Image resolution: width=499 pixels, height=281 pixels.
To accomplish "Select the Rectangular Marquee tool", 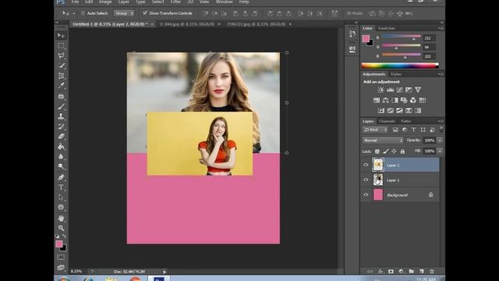I will 61,45.
